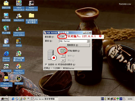Click the 已停止 \\JIEMU MSSQLServer status text
135x101 pixels.
pyautogui.click(x=59, y=68)
